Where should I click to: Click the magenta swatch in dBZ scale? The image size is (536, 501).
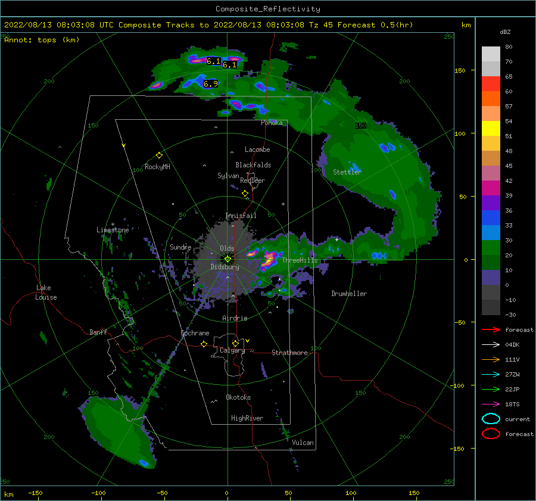491,188
